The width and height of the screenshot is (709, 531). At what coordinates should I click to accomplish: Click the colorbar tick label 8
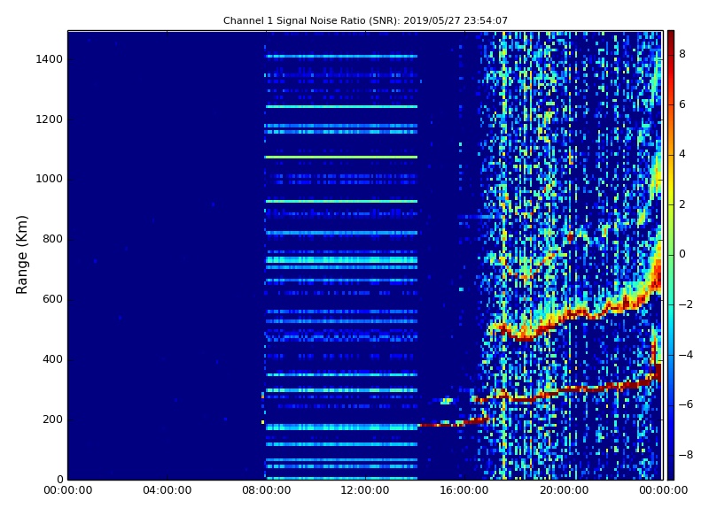pos(682,54)
